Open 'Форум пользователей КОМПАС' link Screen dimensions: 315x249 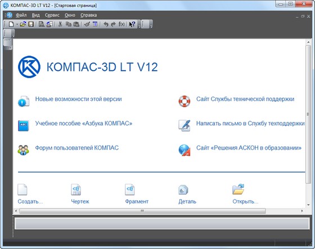(77, 148)
